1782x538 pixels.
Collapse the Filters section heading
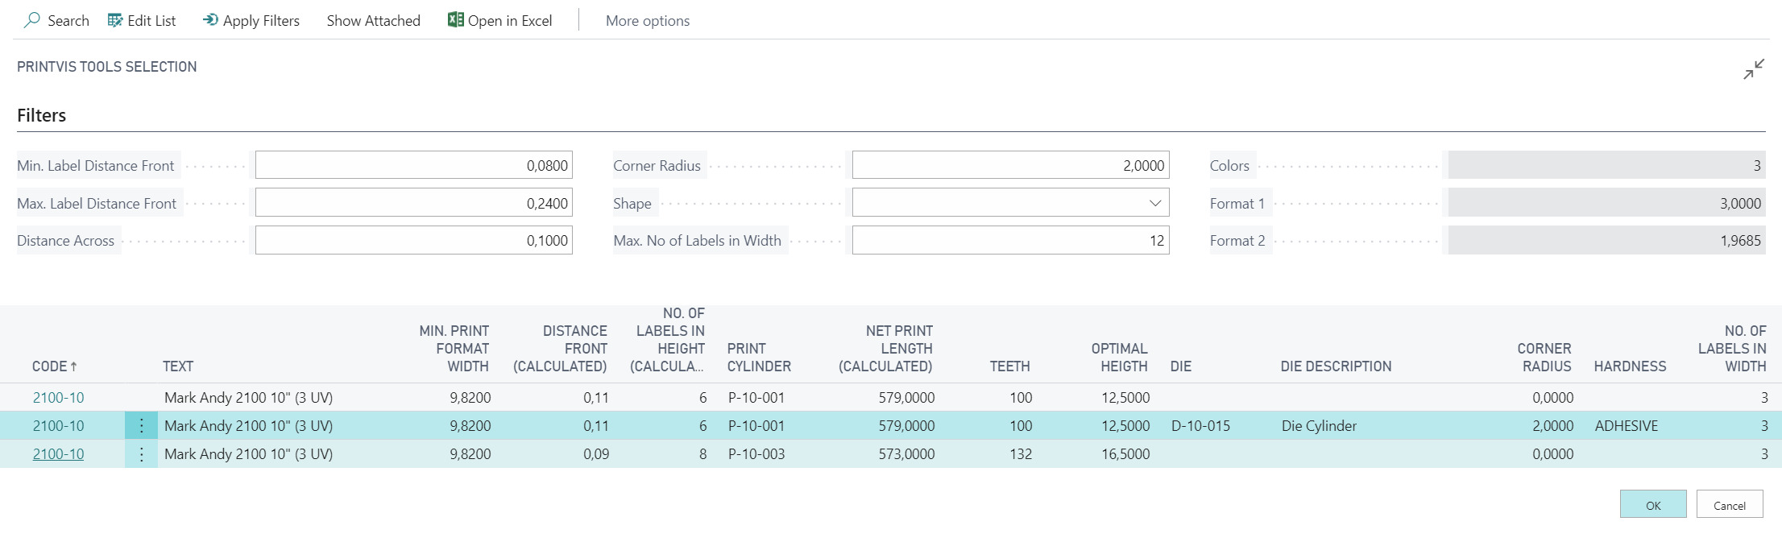tap(42, 115)
